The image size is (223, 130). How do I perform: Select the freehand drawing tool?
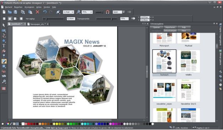click(x=4, y=36)
